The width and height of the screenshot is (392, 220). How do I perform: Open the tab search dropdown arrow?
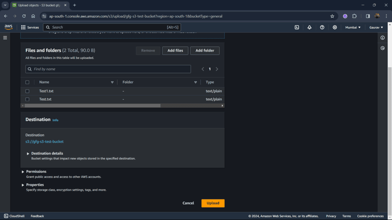[5, 5]
